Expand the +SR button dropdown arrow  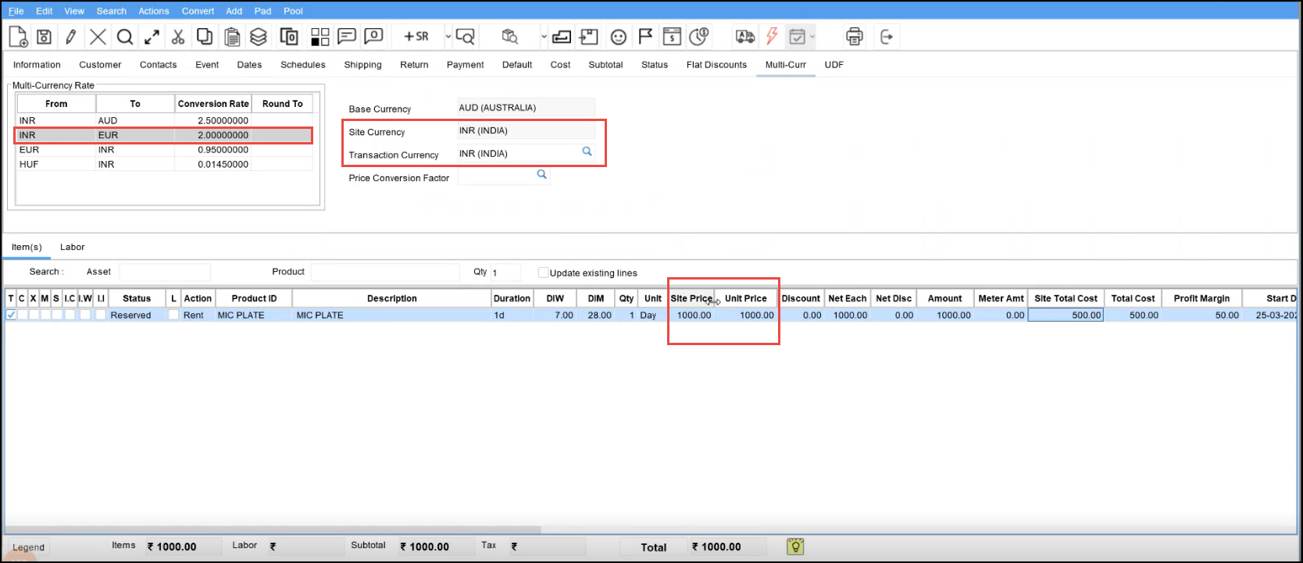coord(448,37)
